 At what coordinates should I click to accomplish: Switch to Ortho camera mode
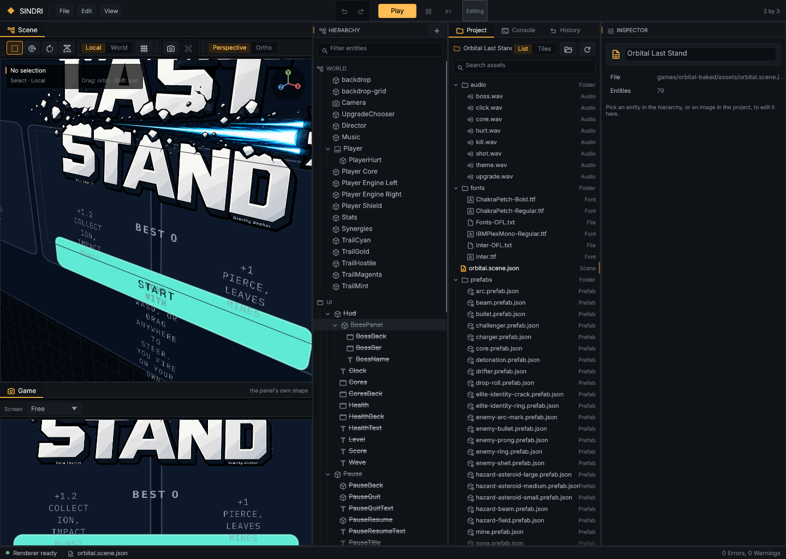coord(264,48)
